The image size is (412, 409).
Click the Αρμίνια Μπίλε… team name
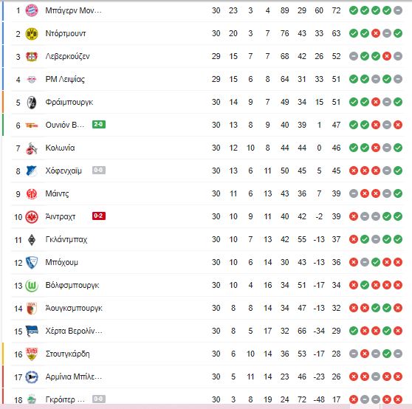[74, 377]
